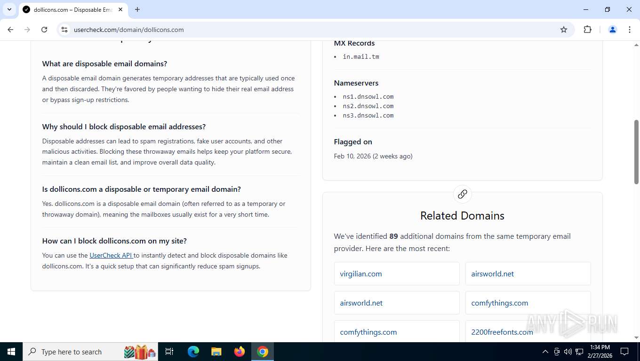640x361 pixels.
Task: Click the ns3.dnsowl.com nameserver entry
Action: click(368, 115)
